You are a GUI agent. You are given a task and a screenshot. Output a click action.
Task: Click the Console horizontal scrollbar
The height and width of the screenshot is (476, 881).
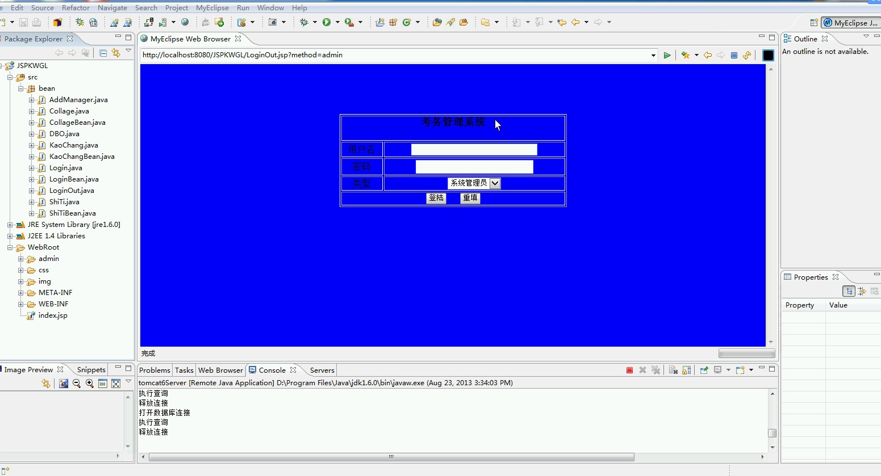[x=391, y=457]
